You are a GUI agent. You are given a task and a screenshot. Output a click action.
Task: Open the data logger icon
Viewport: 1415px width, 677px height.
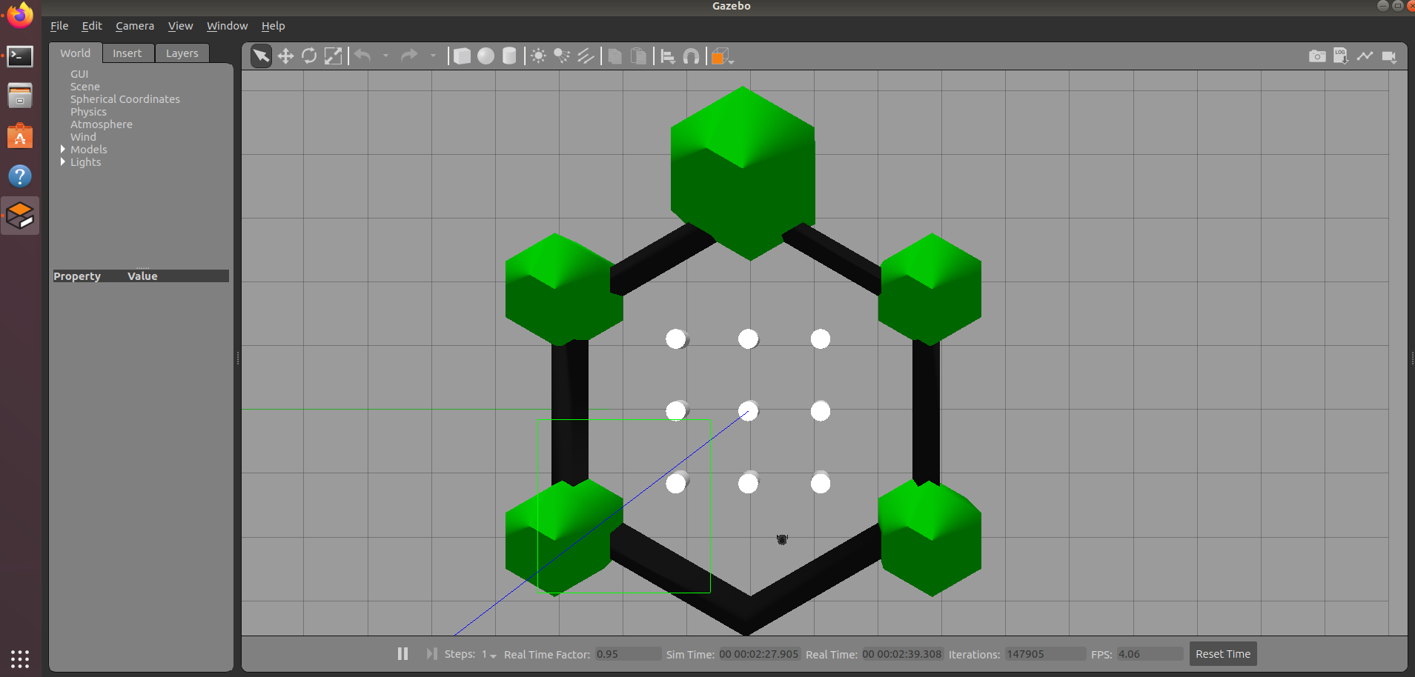(1341, 56)
